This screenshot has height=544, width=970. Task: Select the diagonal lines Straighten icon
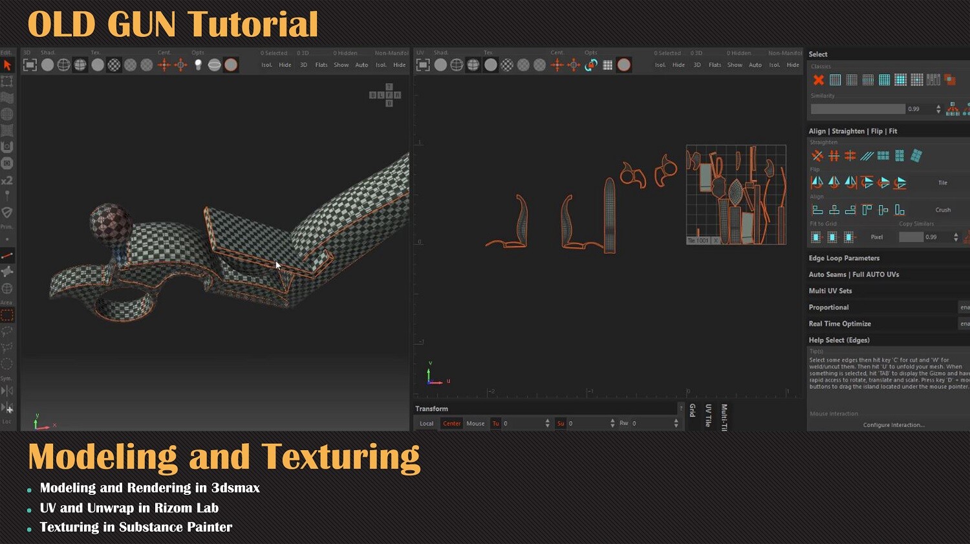tap(867, 155)
